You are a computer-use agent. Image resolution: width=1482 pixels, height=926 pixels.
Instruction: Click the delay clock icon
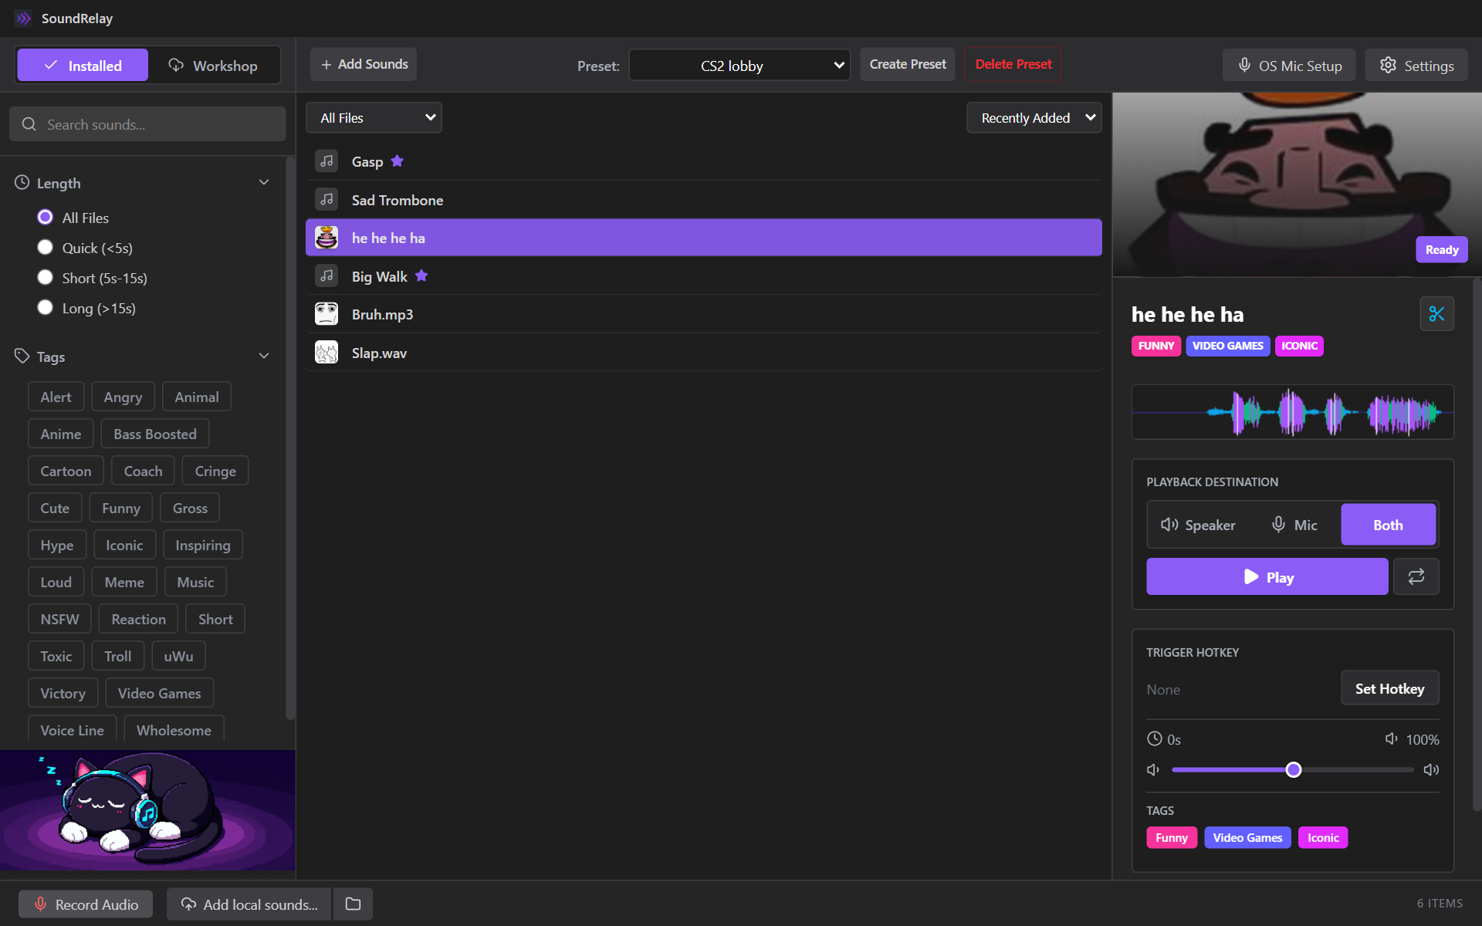click(1154, 738)
